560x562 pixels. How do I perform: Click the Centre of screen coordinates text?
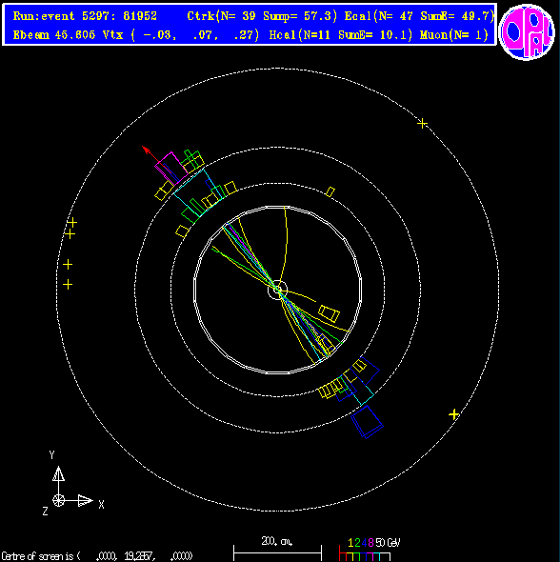(97, 556)
